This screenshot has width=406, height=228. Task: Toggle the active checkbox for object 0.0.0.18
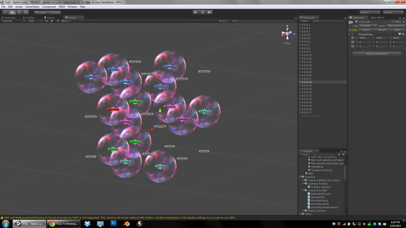[x=356, y=21]
